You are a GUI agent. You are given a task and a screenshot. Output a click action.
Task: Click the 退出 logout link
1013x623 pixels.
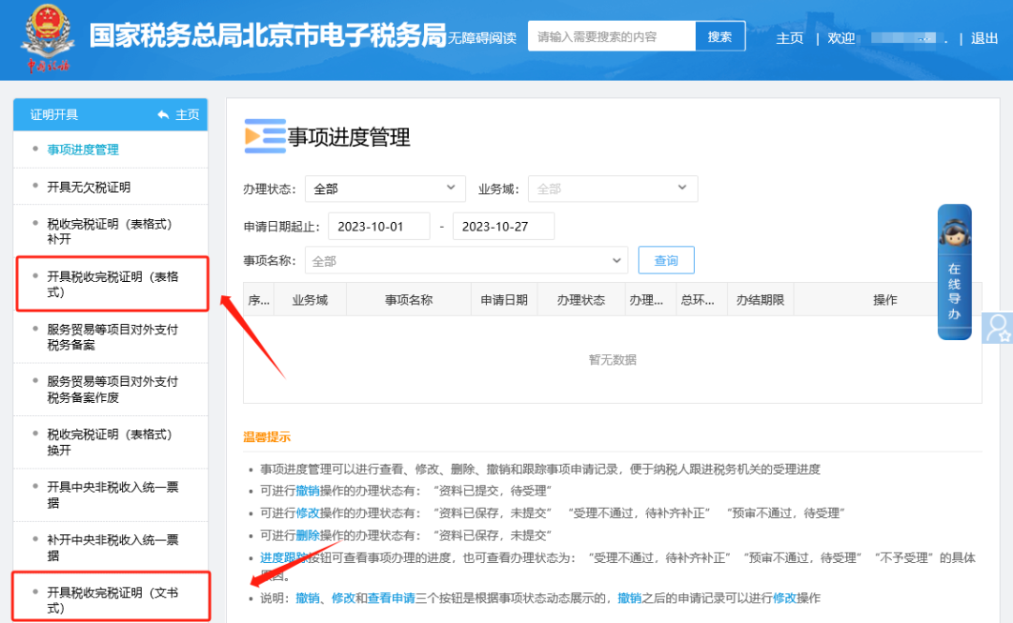[x=984, y=38]
